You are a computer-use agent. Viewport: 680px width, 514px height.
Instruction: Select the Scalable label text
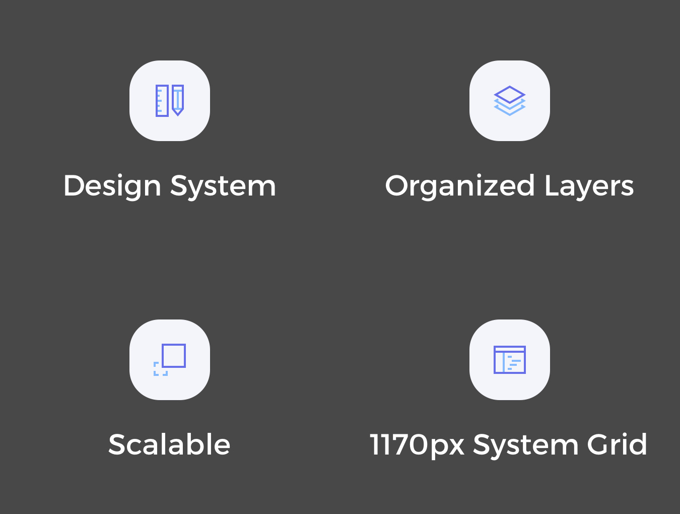(x=169, y=444)
